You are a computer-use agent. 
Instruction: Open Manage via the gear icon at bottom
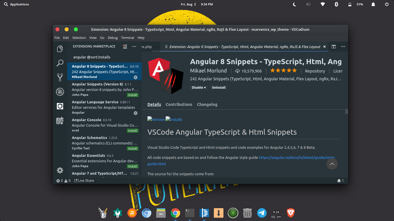60,170
